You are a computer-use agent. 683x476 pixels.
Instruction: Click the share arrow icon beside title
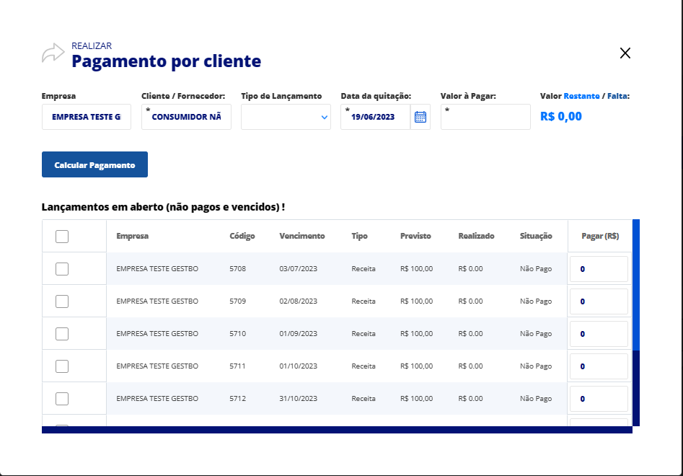coord(53,53)
